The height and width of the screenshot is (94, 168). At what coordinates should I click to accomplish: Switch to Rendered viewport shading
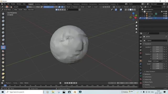coord(135,10)
